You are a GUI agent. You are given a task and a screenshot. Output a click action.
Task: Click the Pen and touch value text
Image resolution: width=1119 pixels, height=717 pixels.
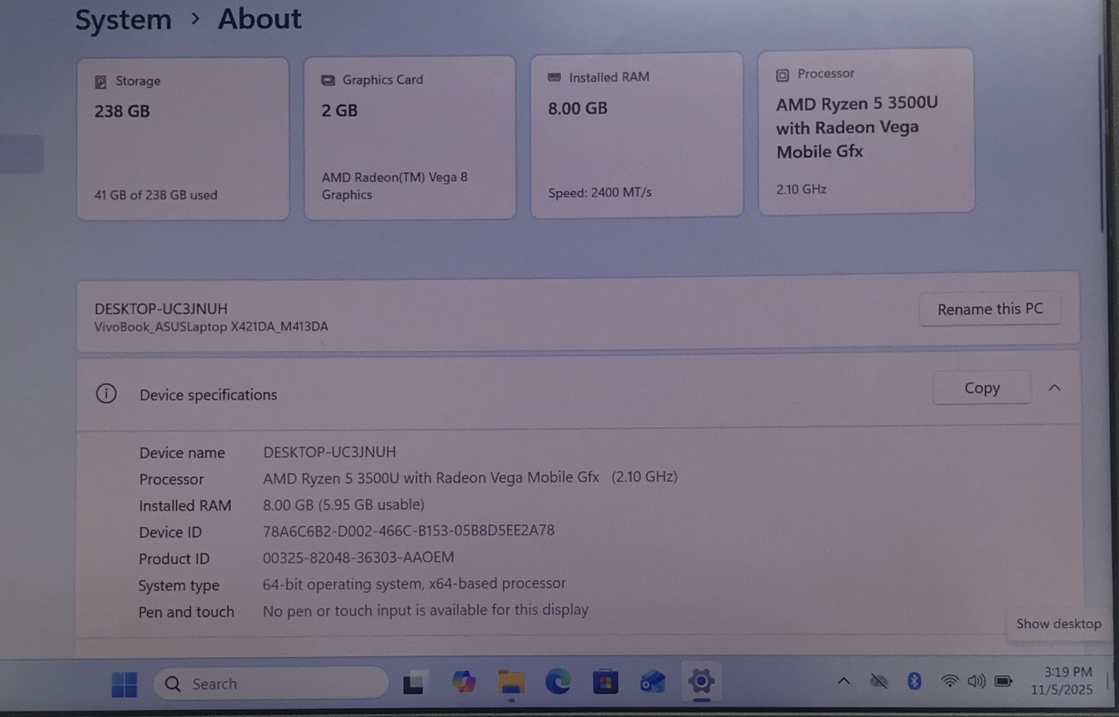425,610
